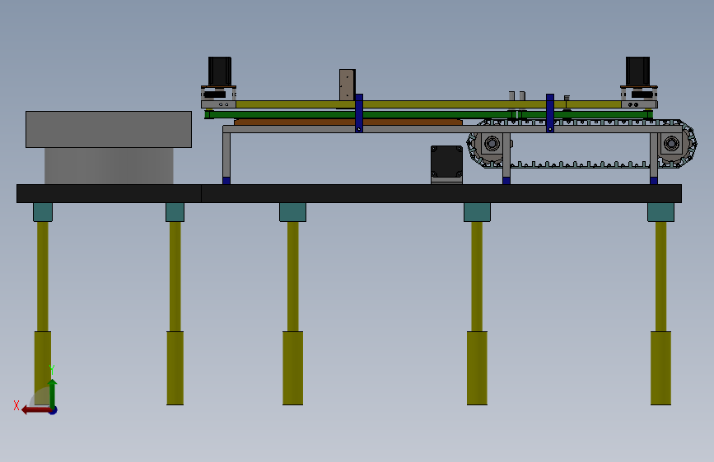
Task: Select the black stepper motor atop the right rail end
Action: coord(637,72)
